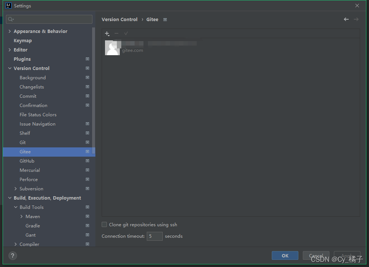
Task: Click project icon on Issue Navigation row
Action: (x=87, y=124)
